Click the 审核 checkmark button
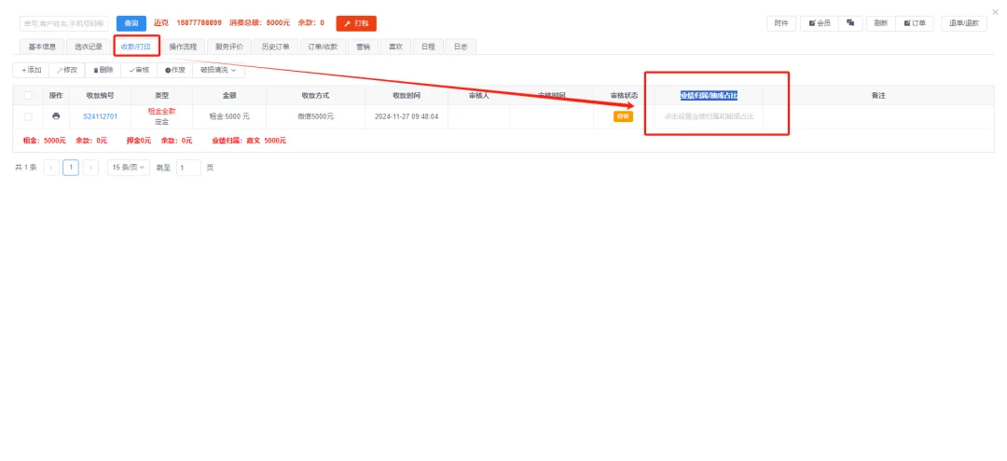Image resolution: width=1007 pixels, height=461 pixels. click(139, 70)
